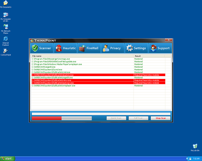Open the Recycle Bin icon
This screenshot has width=202, height=161.
[195, 146]
